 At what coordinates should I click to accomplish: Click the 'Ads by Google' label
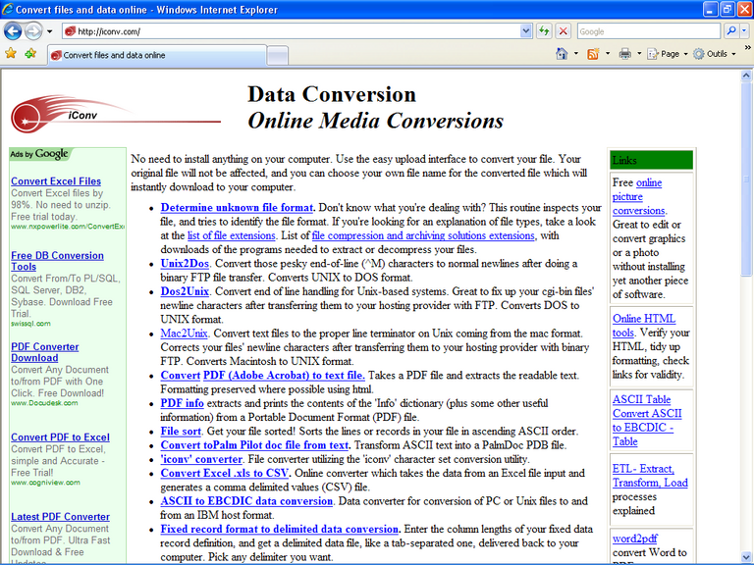tap(39, 154)
